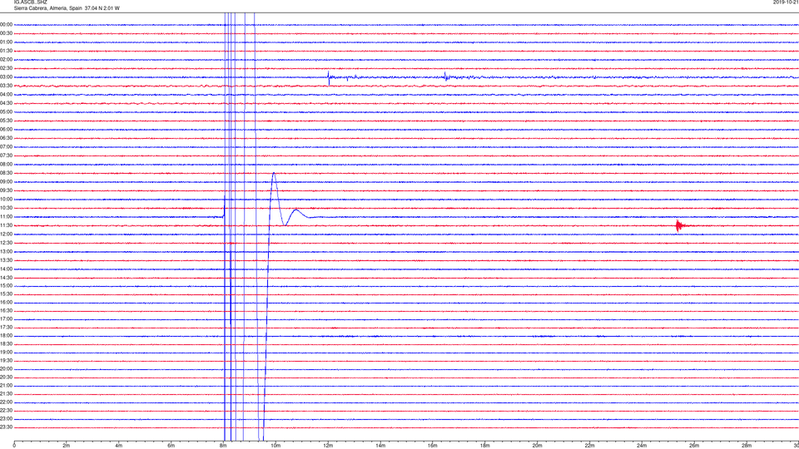Click the 07:30 row label

[6, 155]
